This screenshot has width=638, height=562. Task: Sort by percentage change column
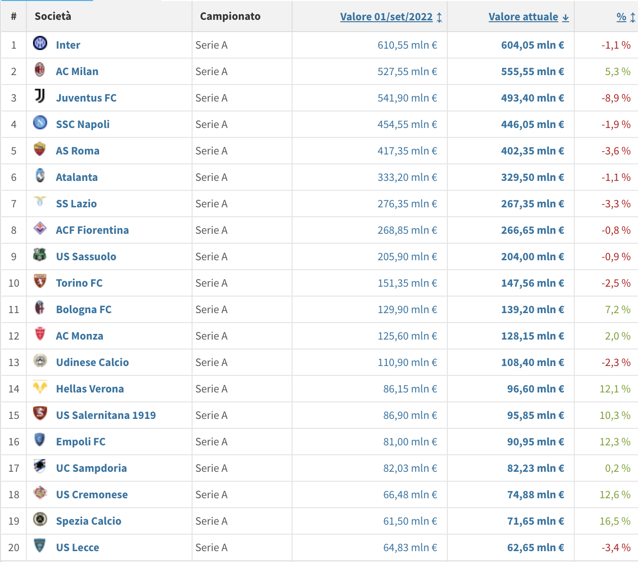626,17
